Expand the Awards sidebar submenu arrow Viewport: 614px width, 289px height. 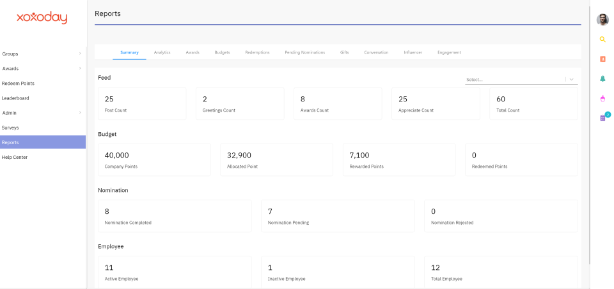[x=80, y=68]
